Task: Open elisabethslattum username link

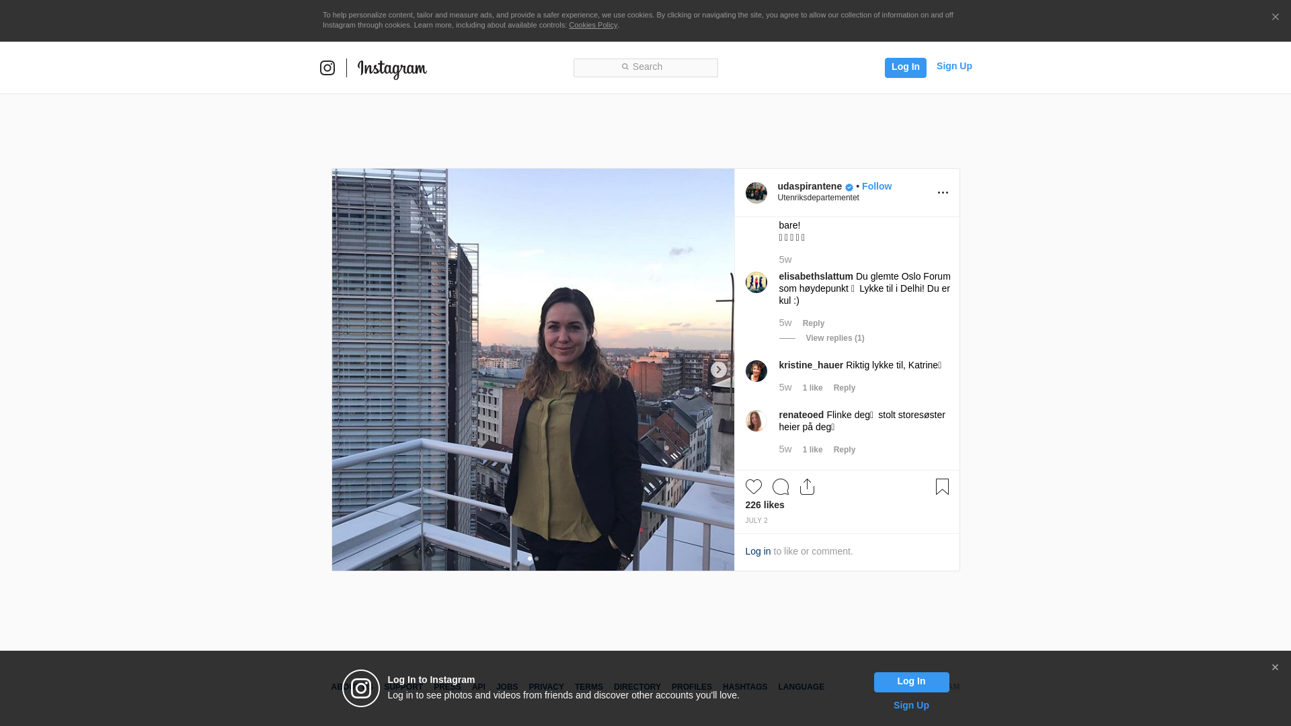Action: point(816,276)
